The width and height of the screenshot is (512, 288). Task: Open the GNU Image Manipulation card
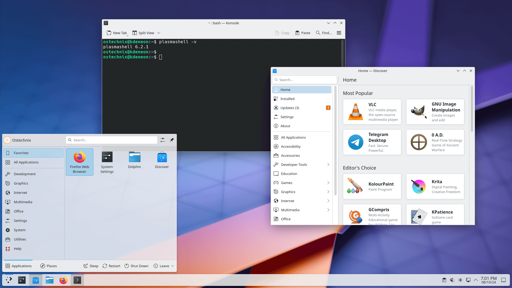pyautogui.click(x=435, y=112)
